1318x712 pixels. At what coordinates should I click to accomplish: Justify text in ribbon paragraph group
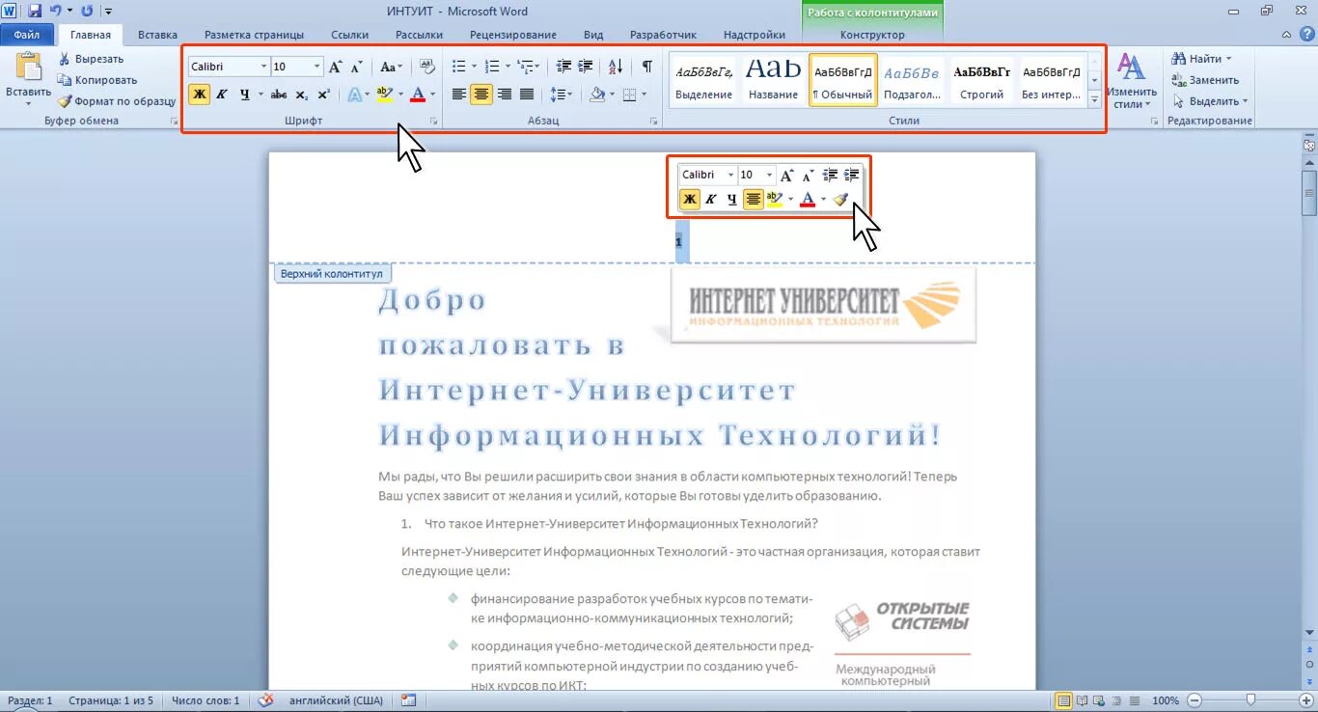(x=527, y=95)
